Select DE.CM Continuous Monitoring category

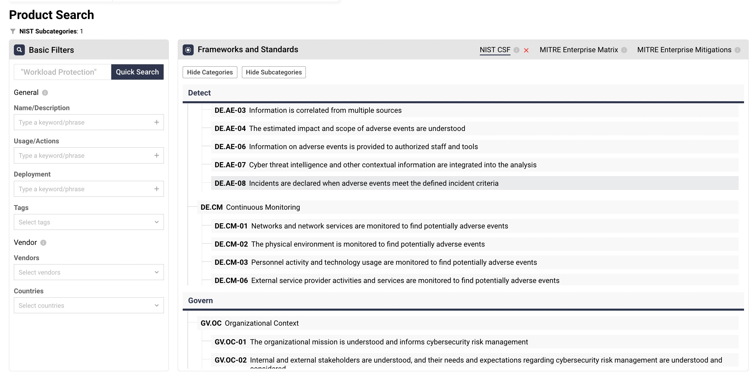click(468, 207)
